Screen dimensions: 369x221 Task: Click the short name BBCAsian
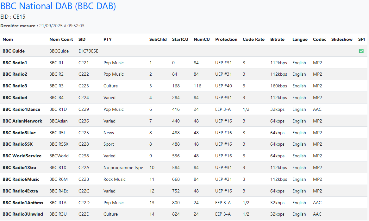(x=58, y=121)
